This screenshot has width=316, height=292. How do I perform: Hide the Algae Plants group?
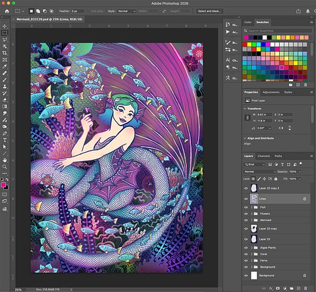[x=246, y=248]
